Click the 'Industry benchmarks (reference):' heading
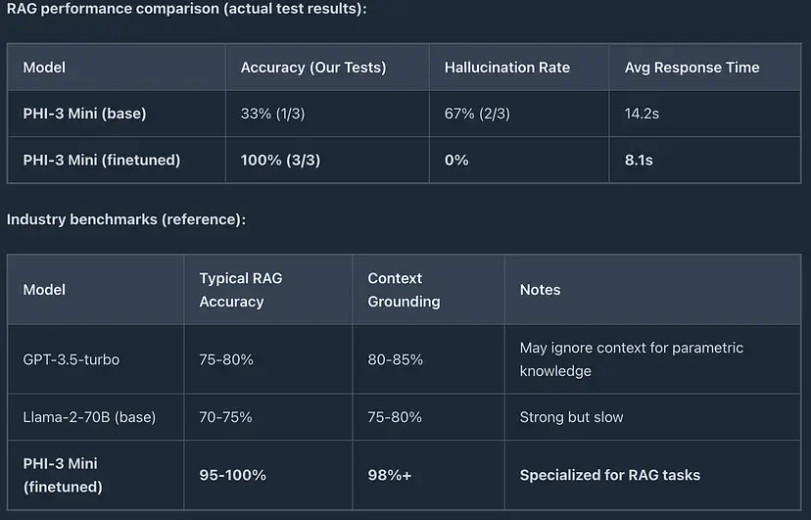The image size is (811, 520). (126, 219)
